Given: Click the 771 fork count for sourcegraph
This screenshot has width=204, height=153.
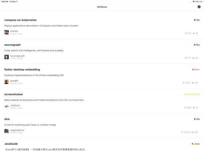Looking at the screenshot, I should click(x=188, y=58).
